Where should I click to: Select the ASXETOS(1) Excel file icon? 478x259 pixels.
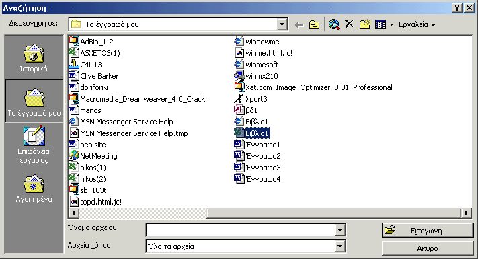pyautogui.click(x=74, y=52)
